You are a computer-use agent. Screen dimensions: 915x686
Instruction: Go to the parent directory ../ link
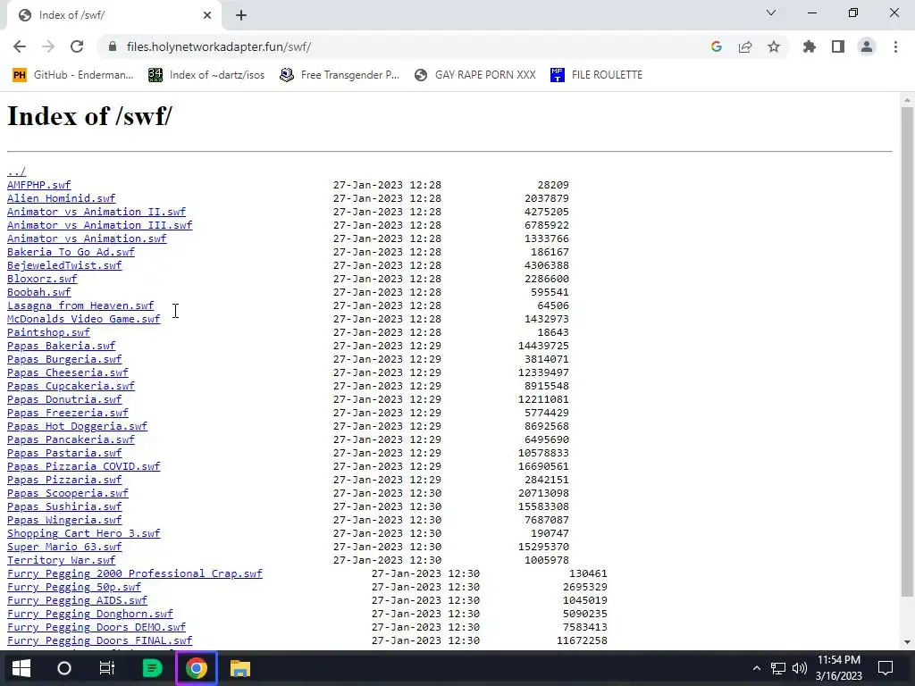pos(16,171)
